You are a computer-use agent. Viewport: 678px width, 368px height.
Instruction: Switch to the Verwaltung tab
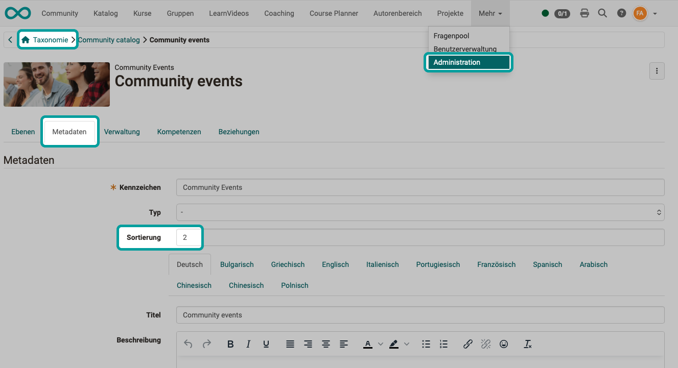pyautogui.click(x=122, y=132)
